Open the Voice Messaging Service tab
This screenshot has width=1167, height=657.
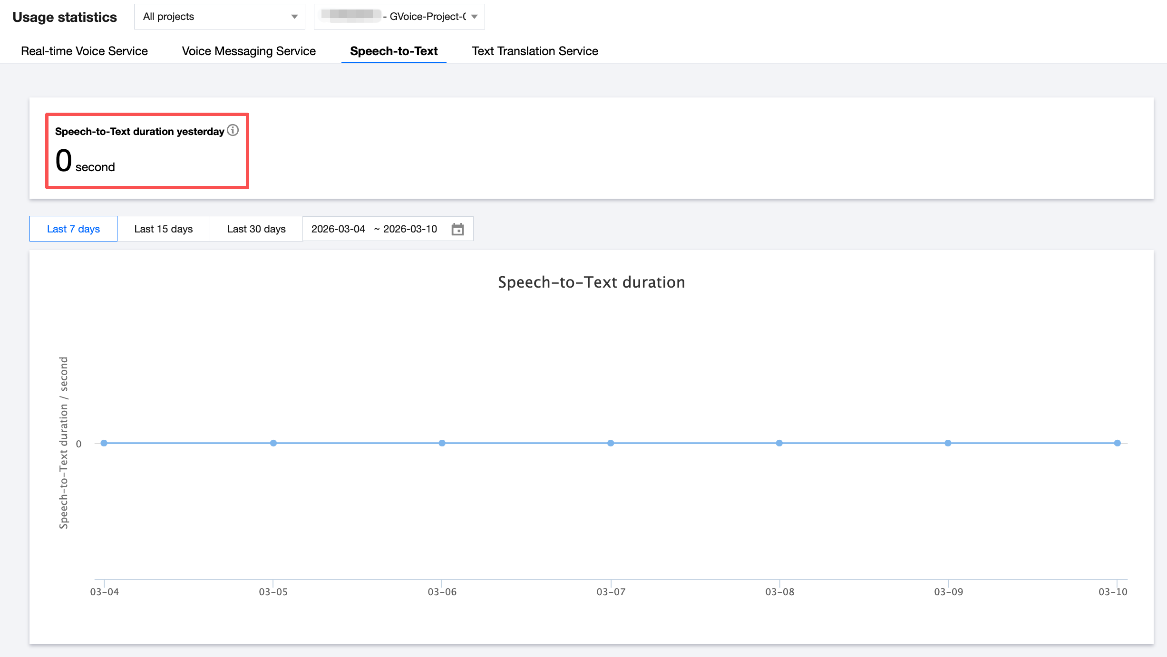pyautogui.click(x=249, y=51)
